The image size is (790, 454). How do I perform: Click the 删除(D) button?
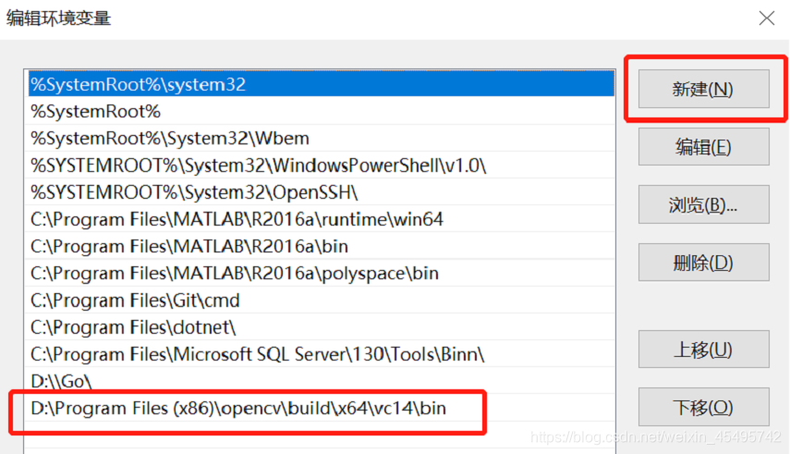[703, 263]
